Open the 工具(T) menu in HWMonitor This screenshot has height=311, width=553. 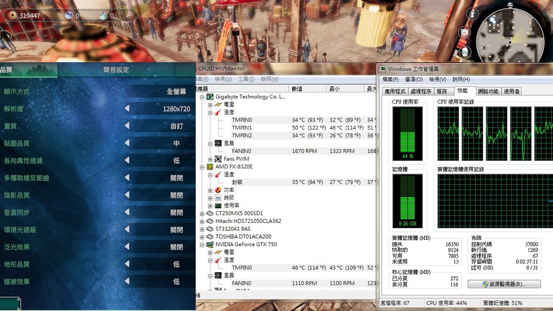[x=246, y=79]
